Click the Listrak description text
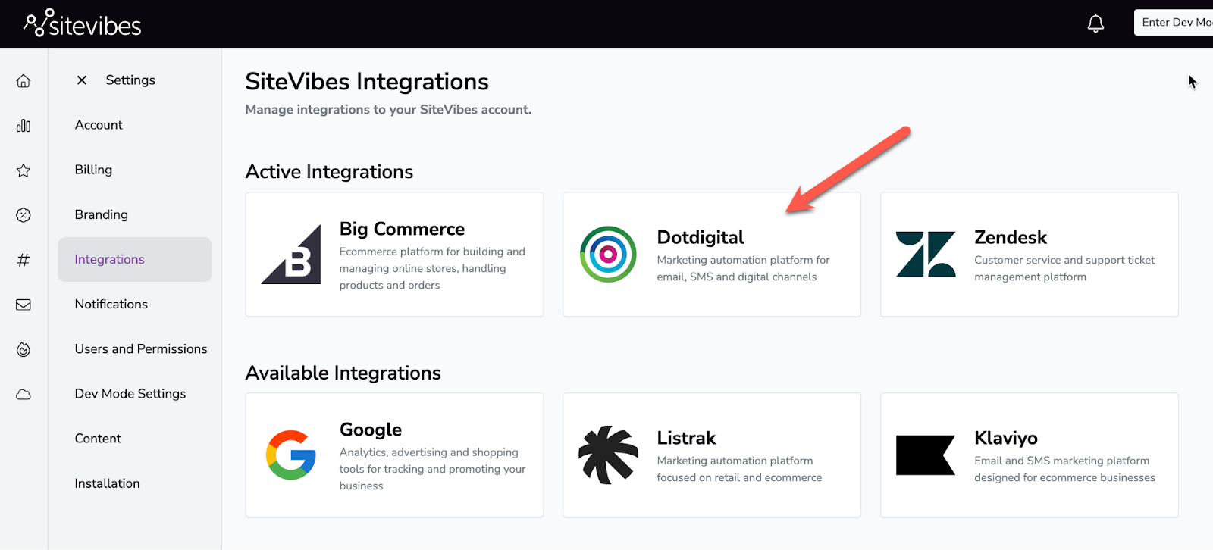This screenshot has width=1213, height=550. point(739,469)
